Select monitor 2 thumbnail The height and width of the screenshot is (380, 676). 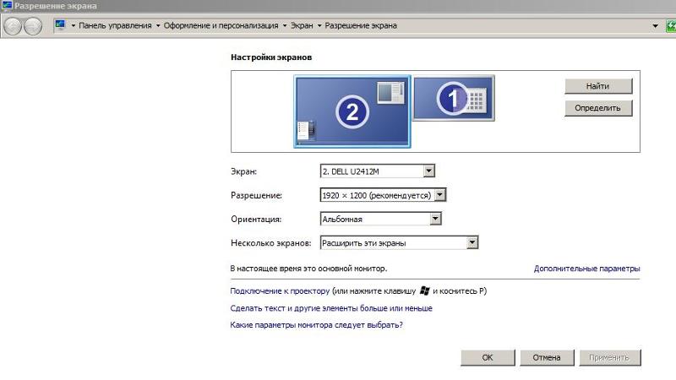352,111
